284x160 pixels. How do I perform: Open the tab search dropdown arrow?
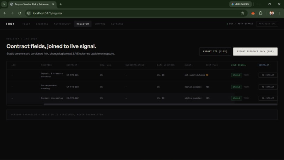4,4
